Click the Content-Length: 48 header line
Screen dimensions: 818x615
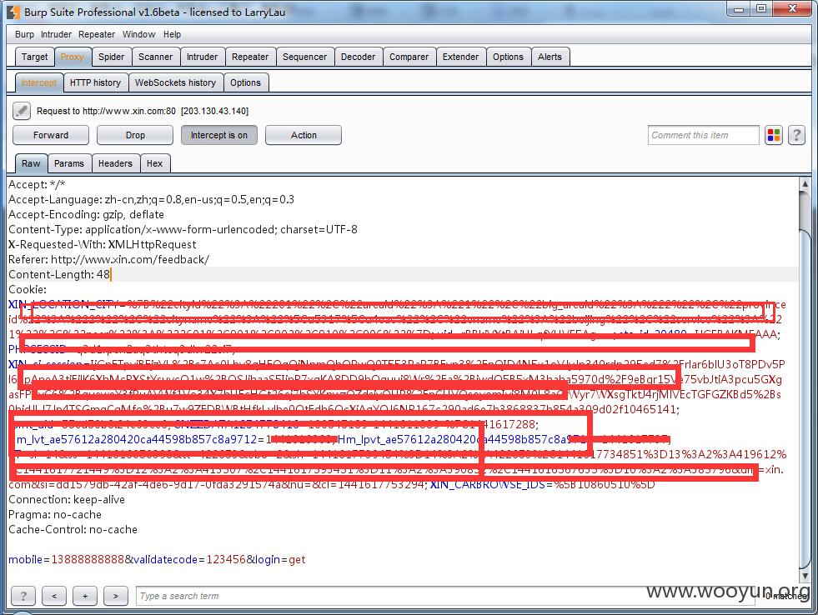pos(59,275)
